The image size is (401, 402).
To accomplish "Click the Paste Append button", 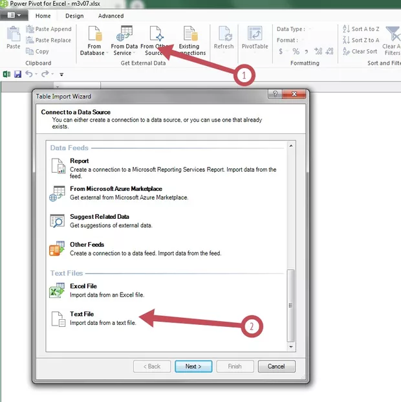I will coord(49,29).
